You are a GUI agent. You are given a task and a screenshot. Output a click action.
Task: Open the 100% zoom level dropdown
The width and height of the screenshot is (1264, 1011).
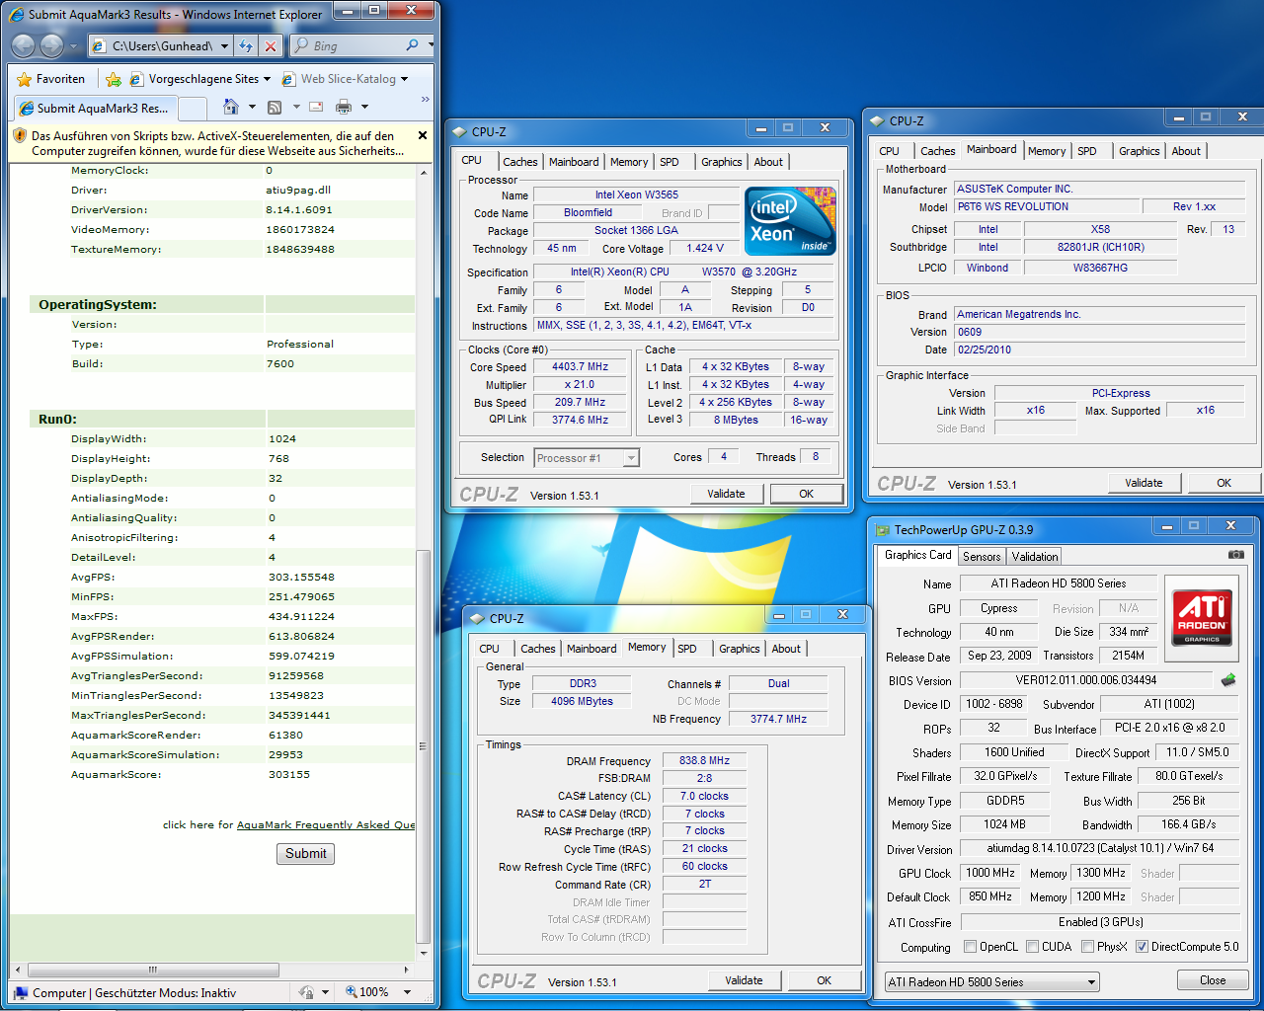pyautogui.click(x=407, y=992)
